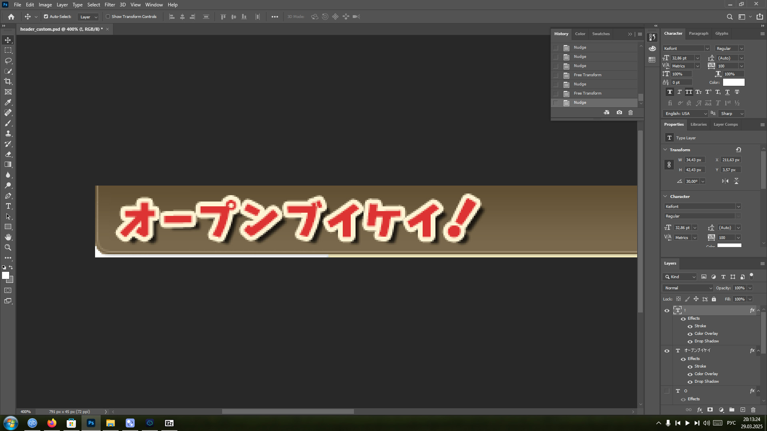Viewport: 767px width, 431px height.
Task: Create new snapshot in History panel
Action: [x=619, y=113]
